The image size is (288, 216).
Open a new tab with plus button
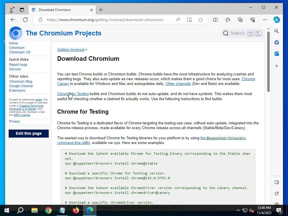[x=101, y=10]
